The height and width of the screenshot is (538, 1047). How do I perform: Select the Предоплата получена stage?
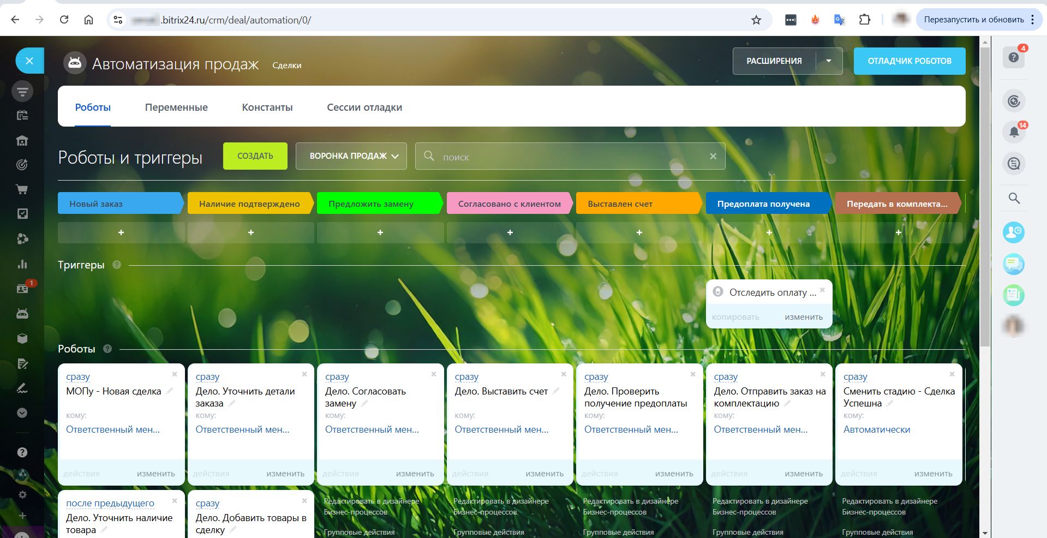pyautogui.click(x=769, y=204)
